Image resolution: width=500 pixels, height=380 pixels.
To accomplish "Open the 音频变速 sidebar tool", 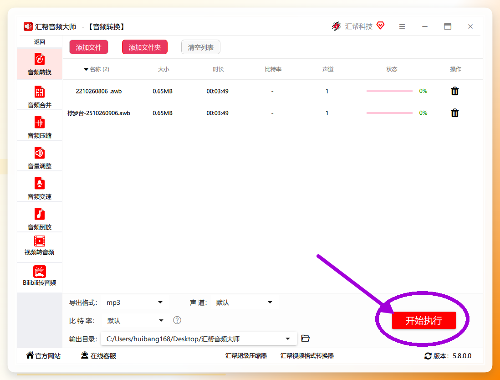I will (39, 189).
